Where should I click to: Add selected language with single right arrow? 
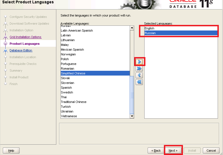139,62
